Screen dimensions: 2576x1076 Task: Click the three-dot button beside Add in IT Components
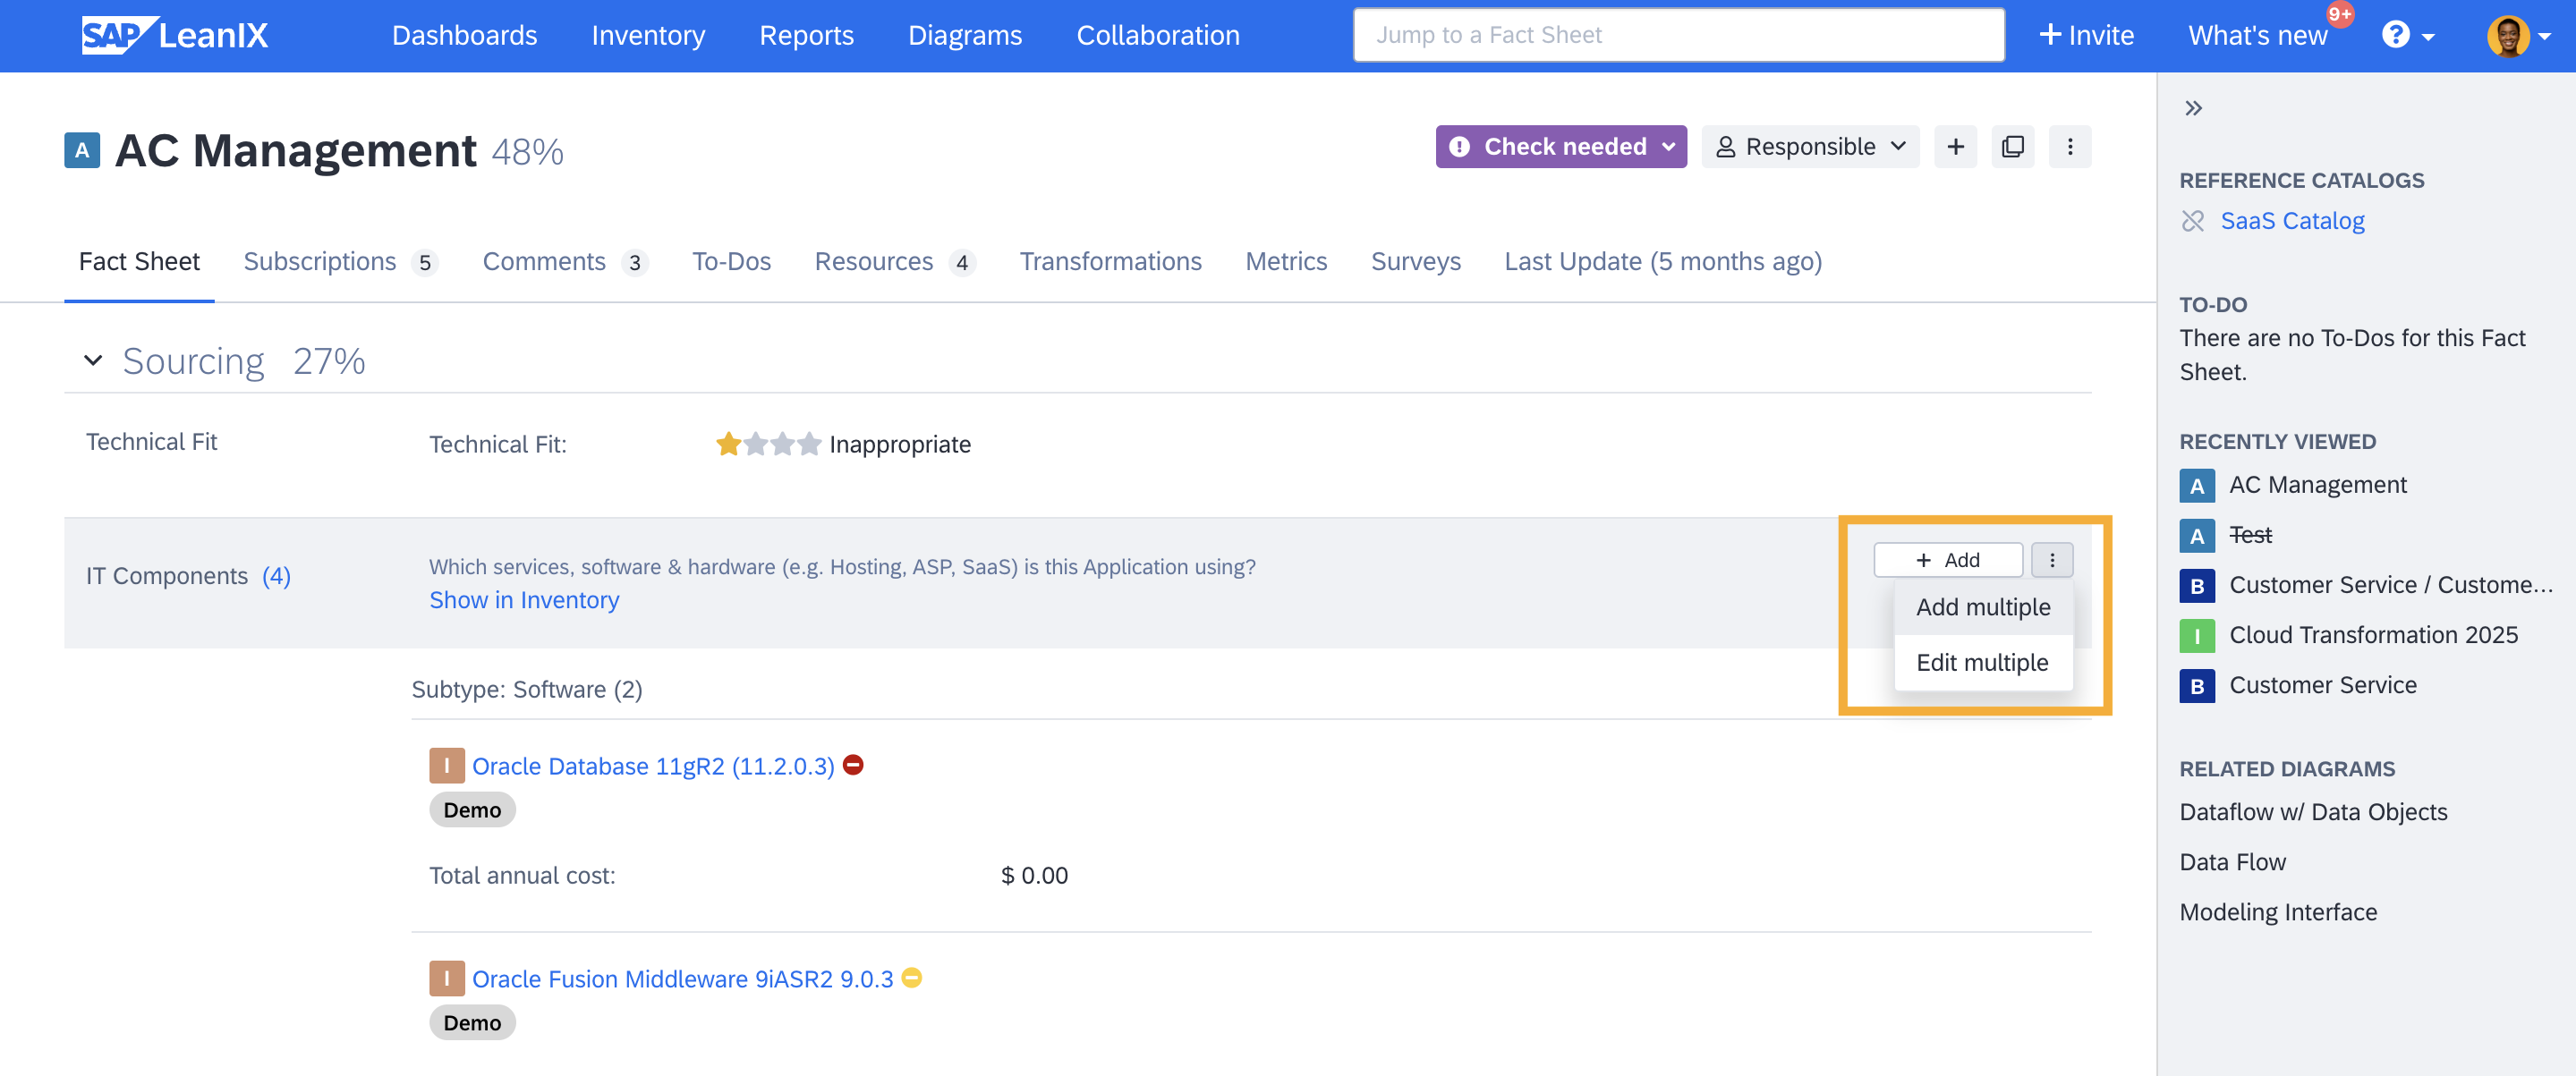2052,560
